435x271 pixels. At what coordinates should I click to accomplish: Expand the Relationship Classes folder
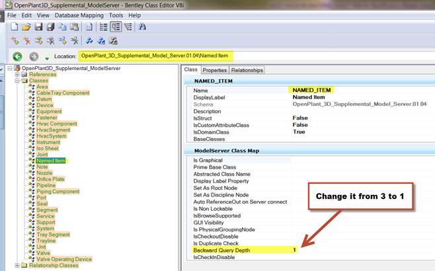pos(17,266)
